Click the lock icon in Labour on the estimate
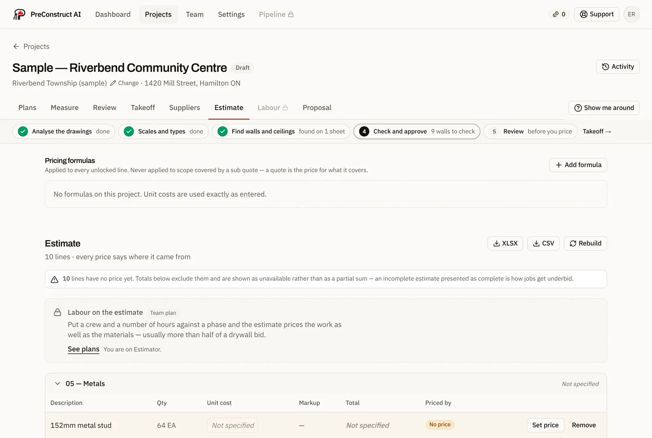This screenshot has width=652, height=438. [x=57, y=313]
